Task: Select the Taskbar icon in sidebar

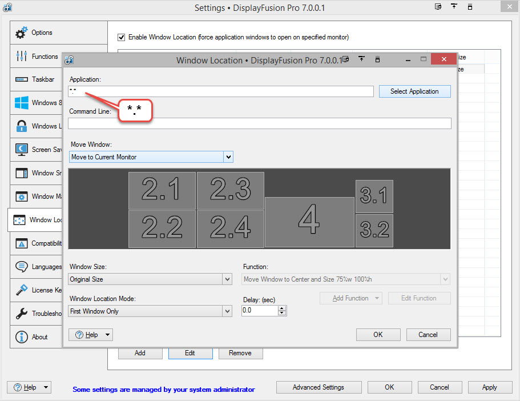Action: point(22,79)
